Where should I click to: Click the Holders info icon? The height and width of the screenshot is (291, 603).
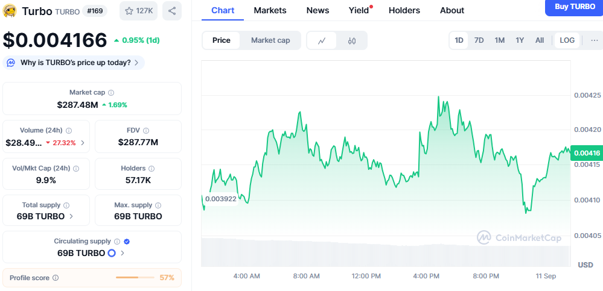point(152,169)
